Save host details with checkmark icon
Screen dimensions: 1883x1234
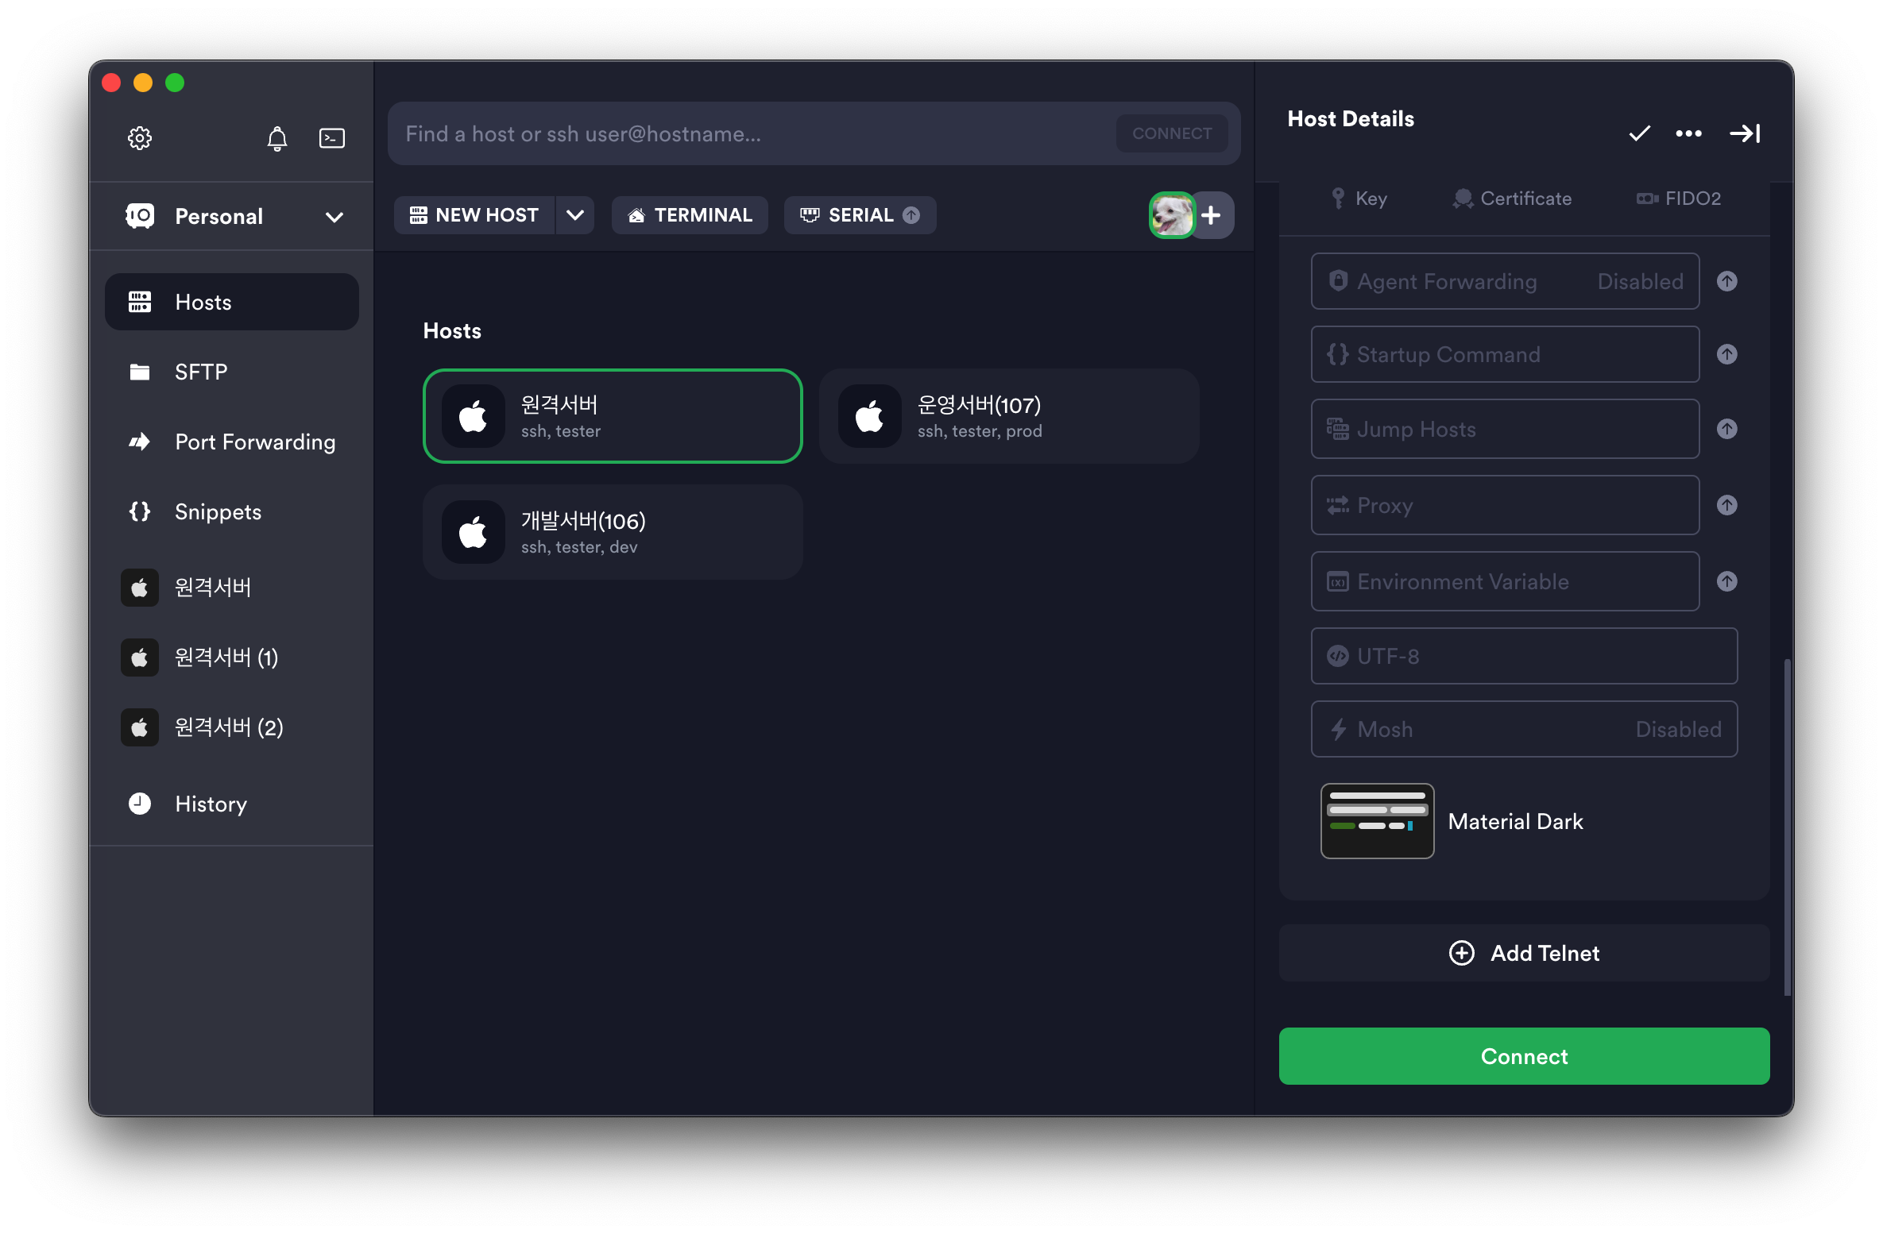point(1639,133)
